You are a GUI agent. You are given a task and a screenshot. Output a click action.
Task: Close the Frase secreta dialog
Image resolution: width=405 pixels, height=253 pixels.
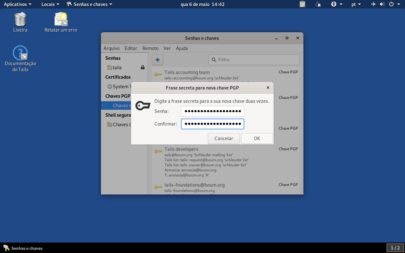(268, 88)
